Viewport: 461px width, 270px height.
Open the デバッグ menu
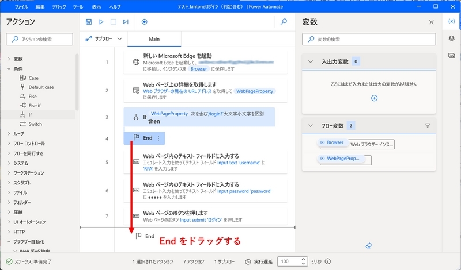pyautogui.click(x=59, y=7)
